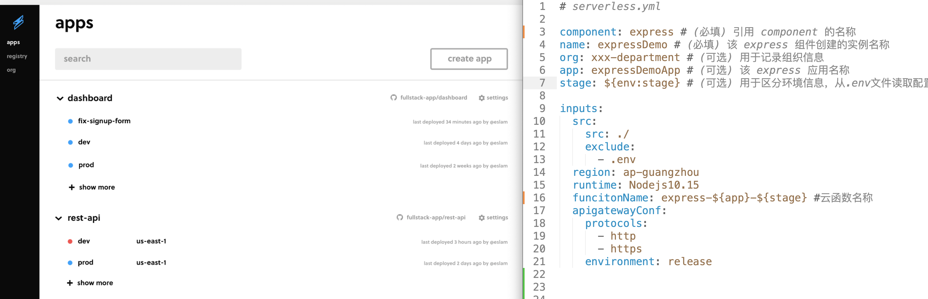Click the gear icon for rest-api settings
The width and height of the screenshot is (928, 299).
pyautogui.click(x=482, y=218)
